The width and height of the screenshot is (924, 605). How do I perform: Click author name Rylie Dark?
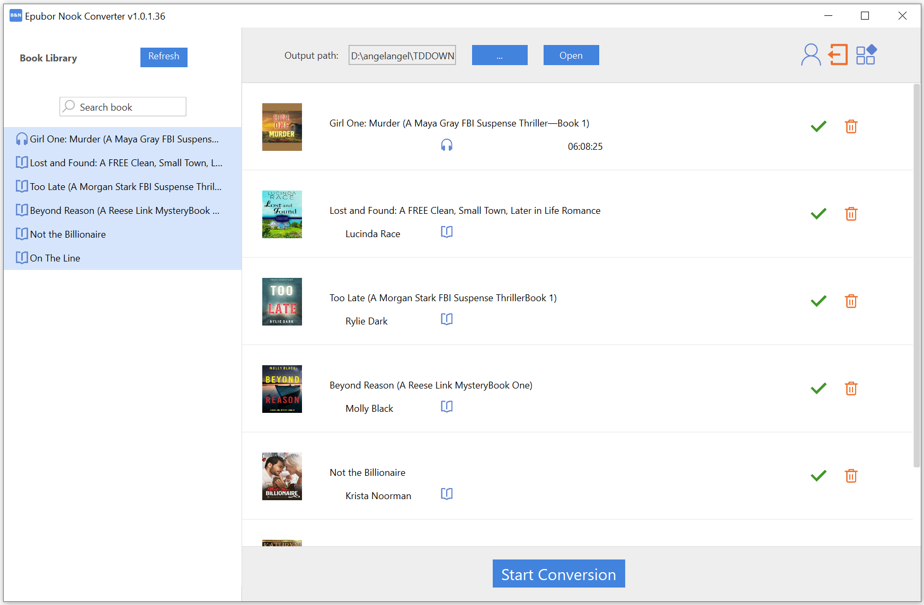point(366,321)
